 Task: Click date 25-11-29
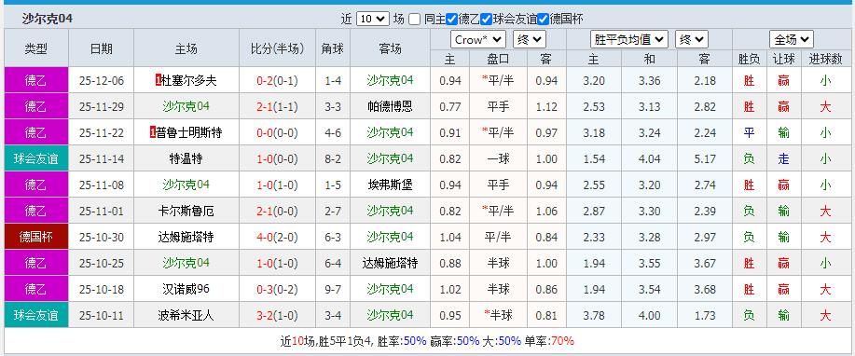coord(101,107)
